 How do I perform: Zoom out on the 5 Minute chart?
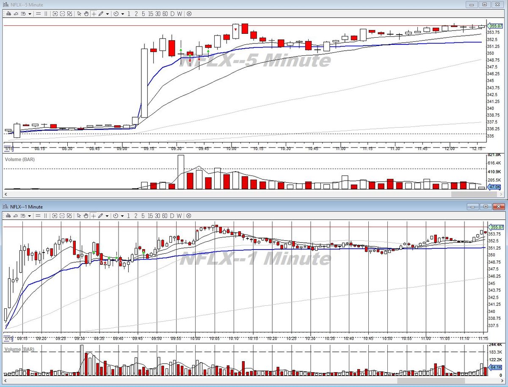tap(62, 14)
